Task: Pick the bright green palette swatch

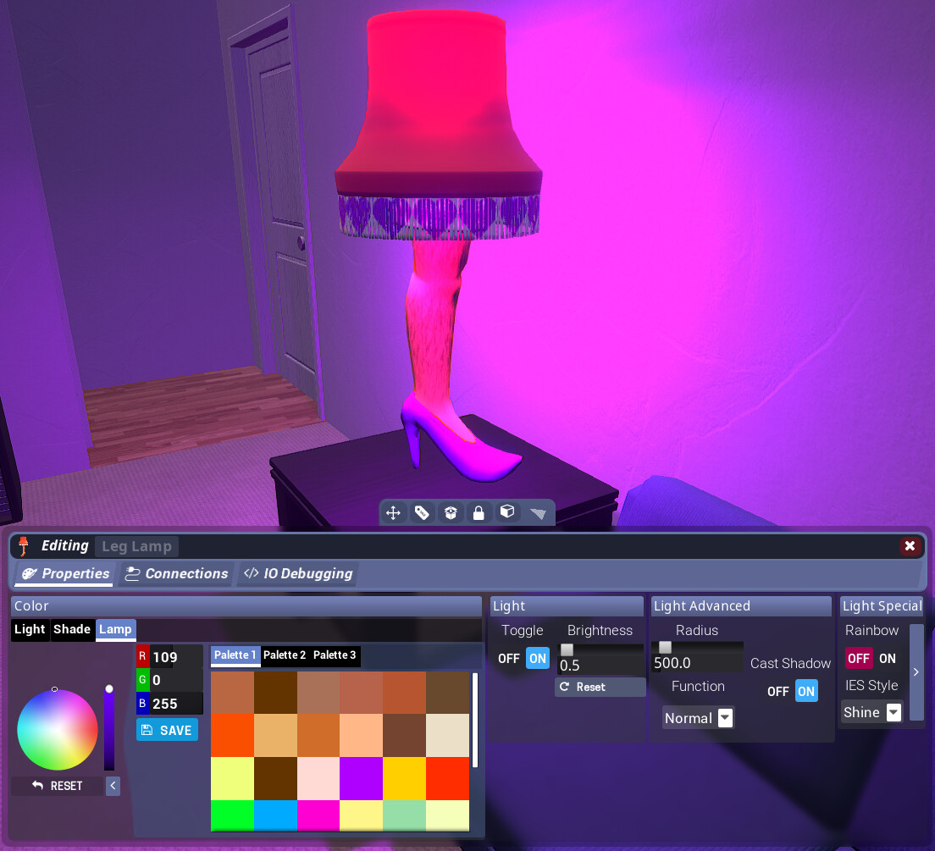Action: (232, 815)
